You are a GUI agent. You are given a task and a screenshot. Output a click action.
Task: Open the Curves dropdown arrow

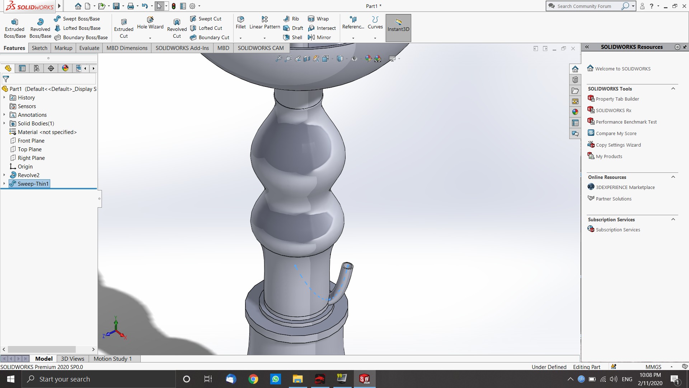(375, 38)
